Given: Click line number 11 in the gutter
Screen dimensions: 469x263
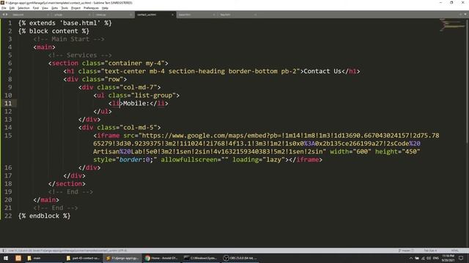Looking at the screenshot, I should point(8,104).
